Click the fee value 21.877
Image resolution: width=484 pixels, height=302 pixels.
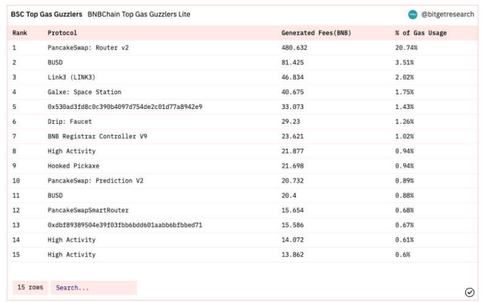tap(292, 151)
